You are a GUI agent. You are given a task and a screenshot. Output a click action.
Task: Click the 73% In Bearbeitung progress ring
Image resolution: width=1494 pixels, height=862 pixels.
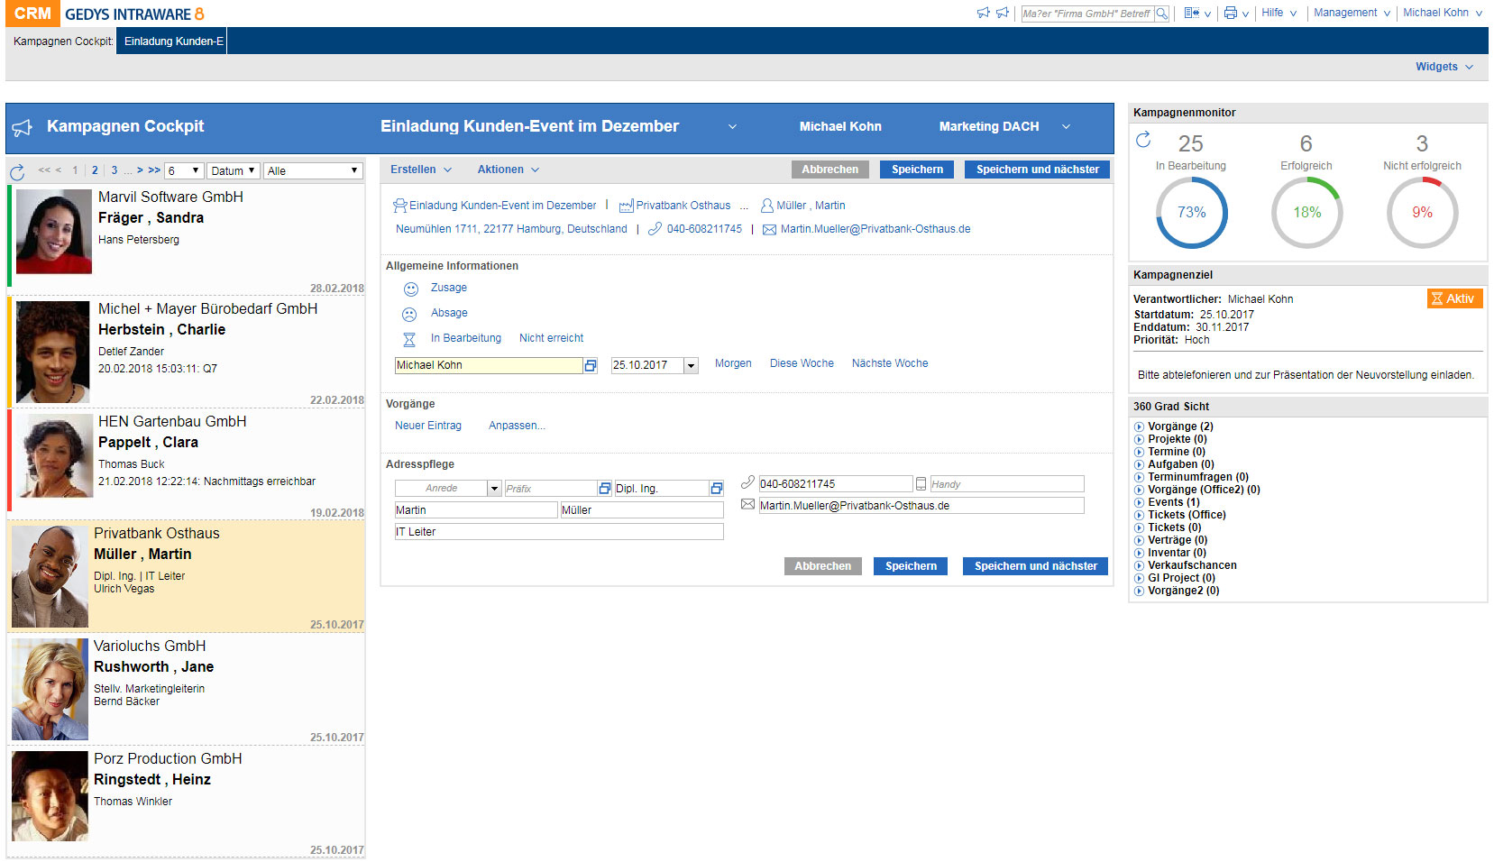(1191, 213)
